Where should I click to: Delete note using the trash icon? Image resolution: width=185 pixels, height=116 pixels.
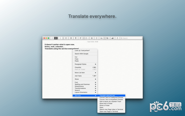click(76, 38)
